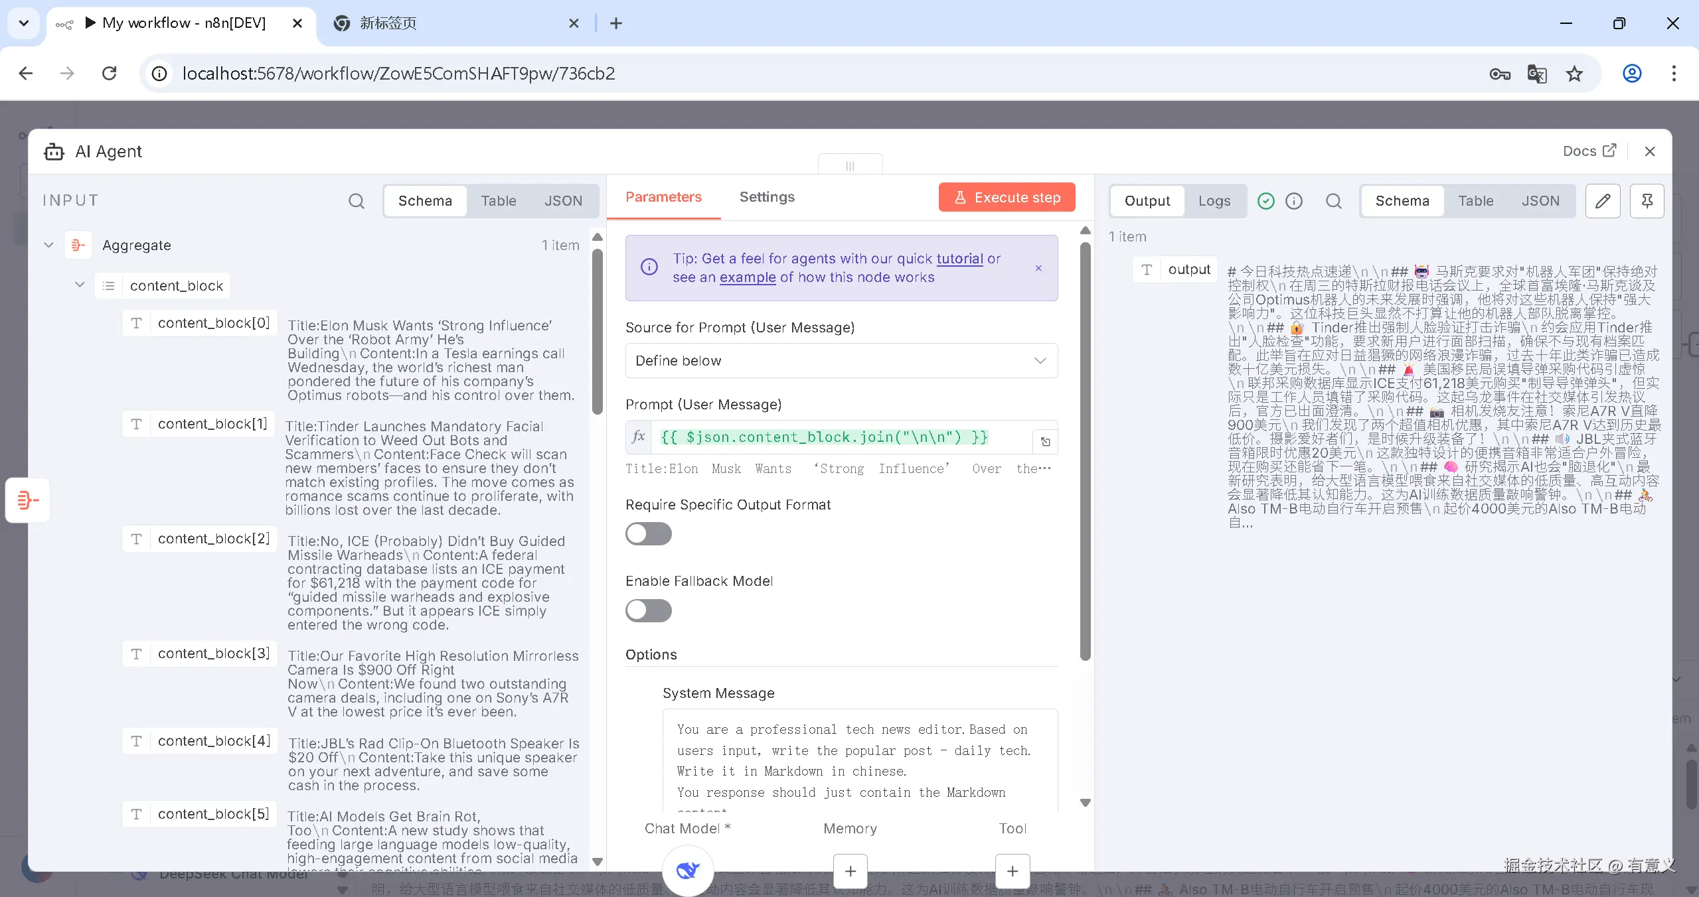
Task: Click the output info circle icon
Action: point(1294,201)
